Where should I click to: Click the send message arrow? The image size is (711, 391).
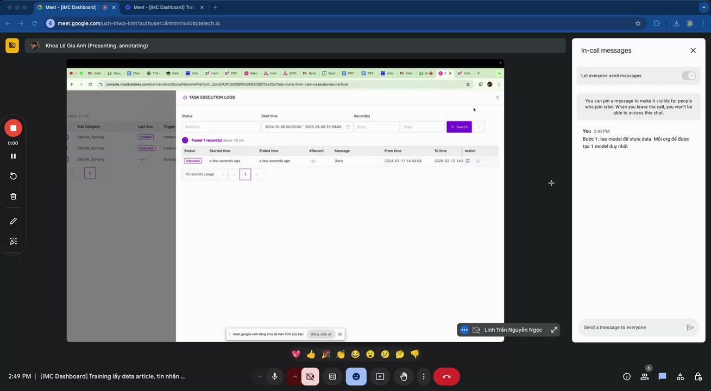[690, 327]
